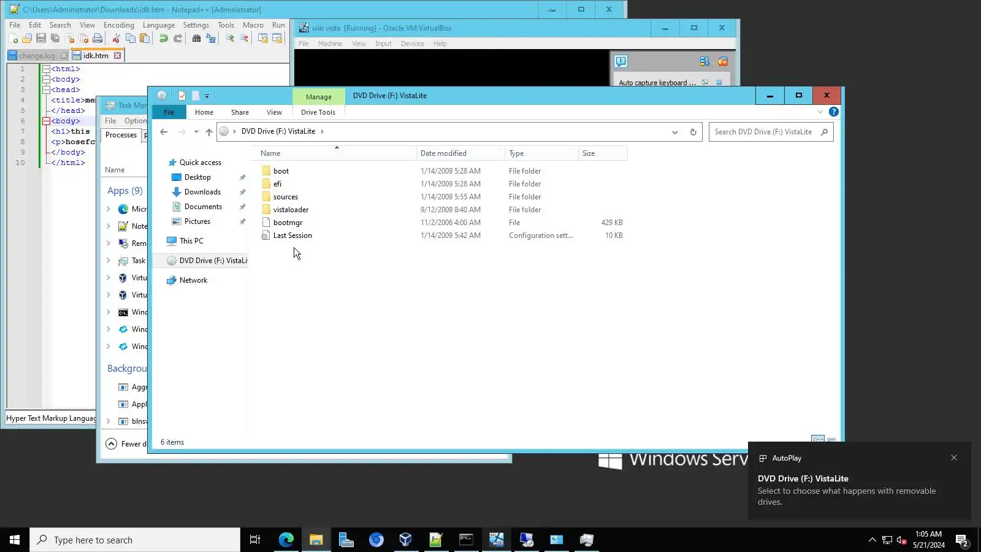This screenshot has width=981, height=552.
Task: Close the idk.htm tab in Notepad++
Action: point(117,55)
